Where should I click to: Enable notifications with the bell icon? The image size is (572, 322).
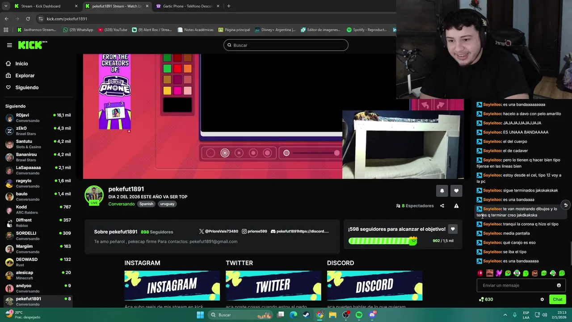click(x=442, y=191)
